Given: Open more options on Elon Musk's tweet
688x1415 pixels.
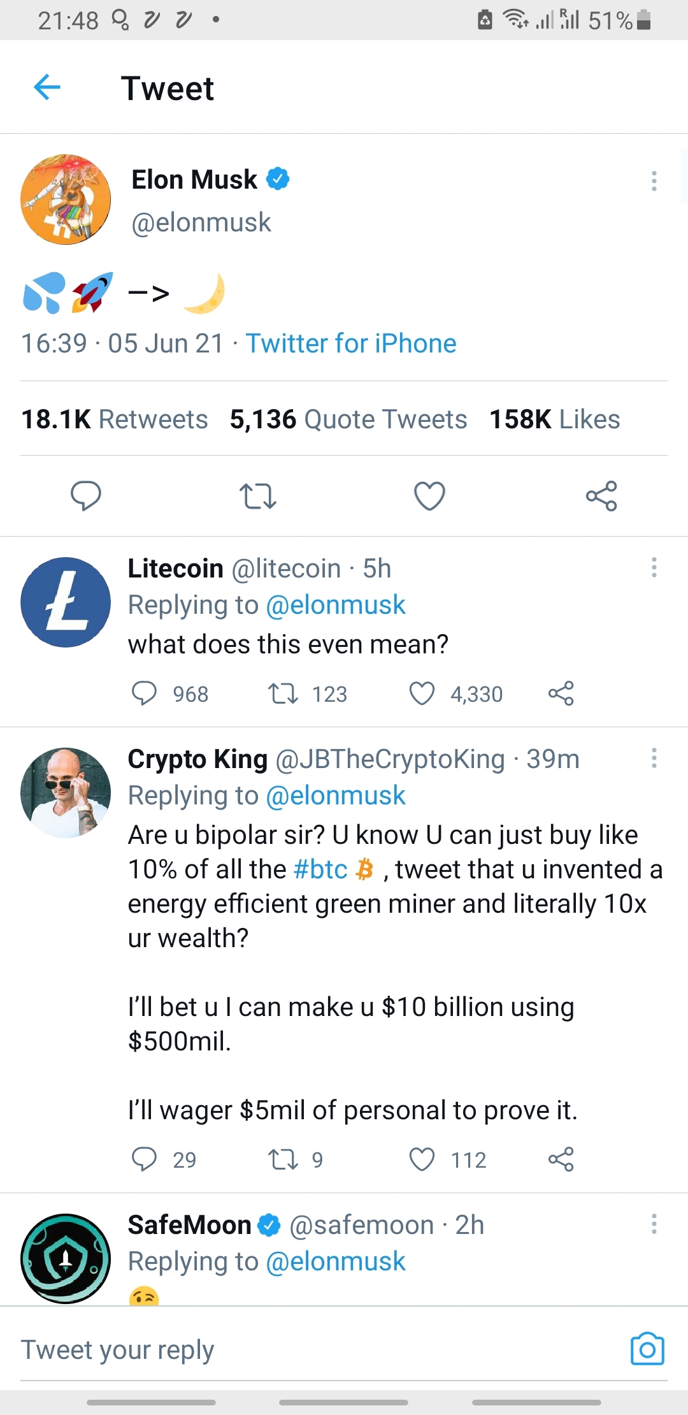Looking at the screenshot, I should click(x=654, y=181).
